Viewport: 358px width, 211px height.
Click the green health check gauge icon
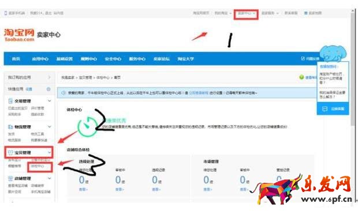coord(87,126)
